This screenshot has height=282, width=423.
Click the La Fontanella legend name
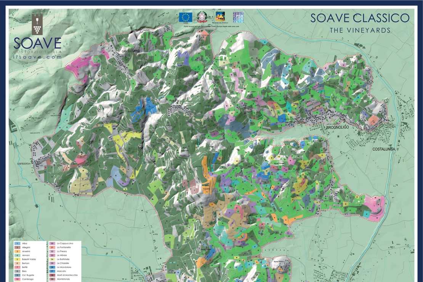coord(64,247)
